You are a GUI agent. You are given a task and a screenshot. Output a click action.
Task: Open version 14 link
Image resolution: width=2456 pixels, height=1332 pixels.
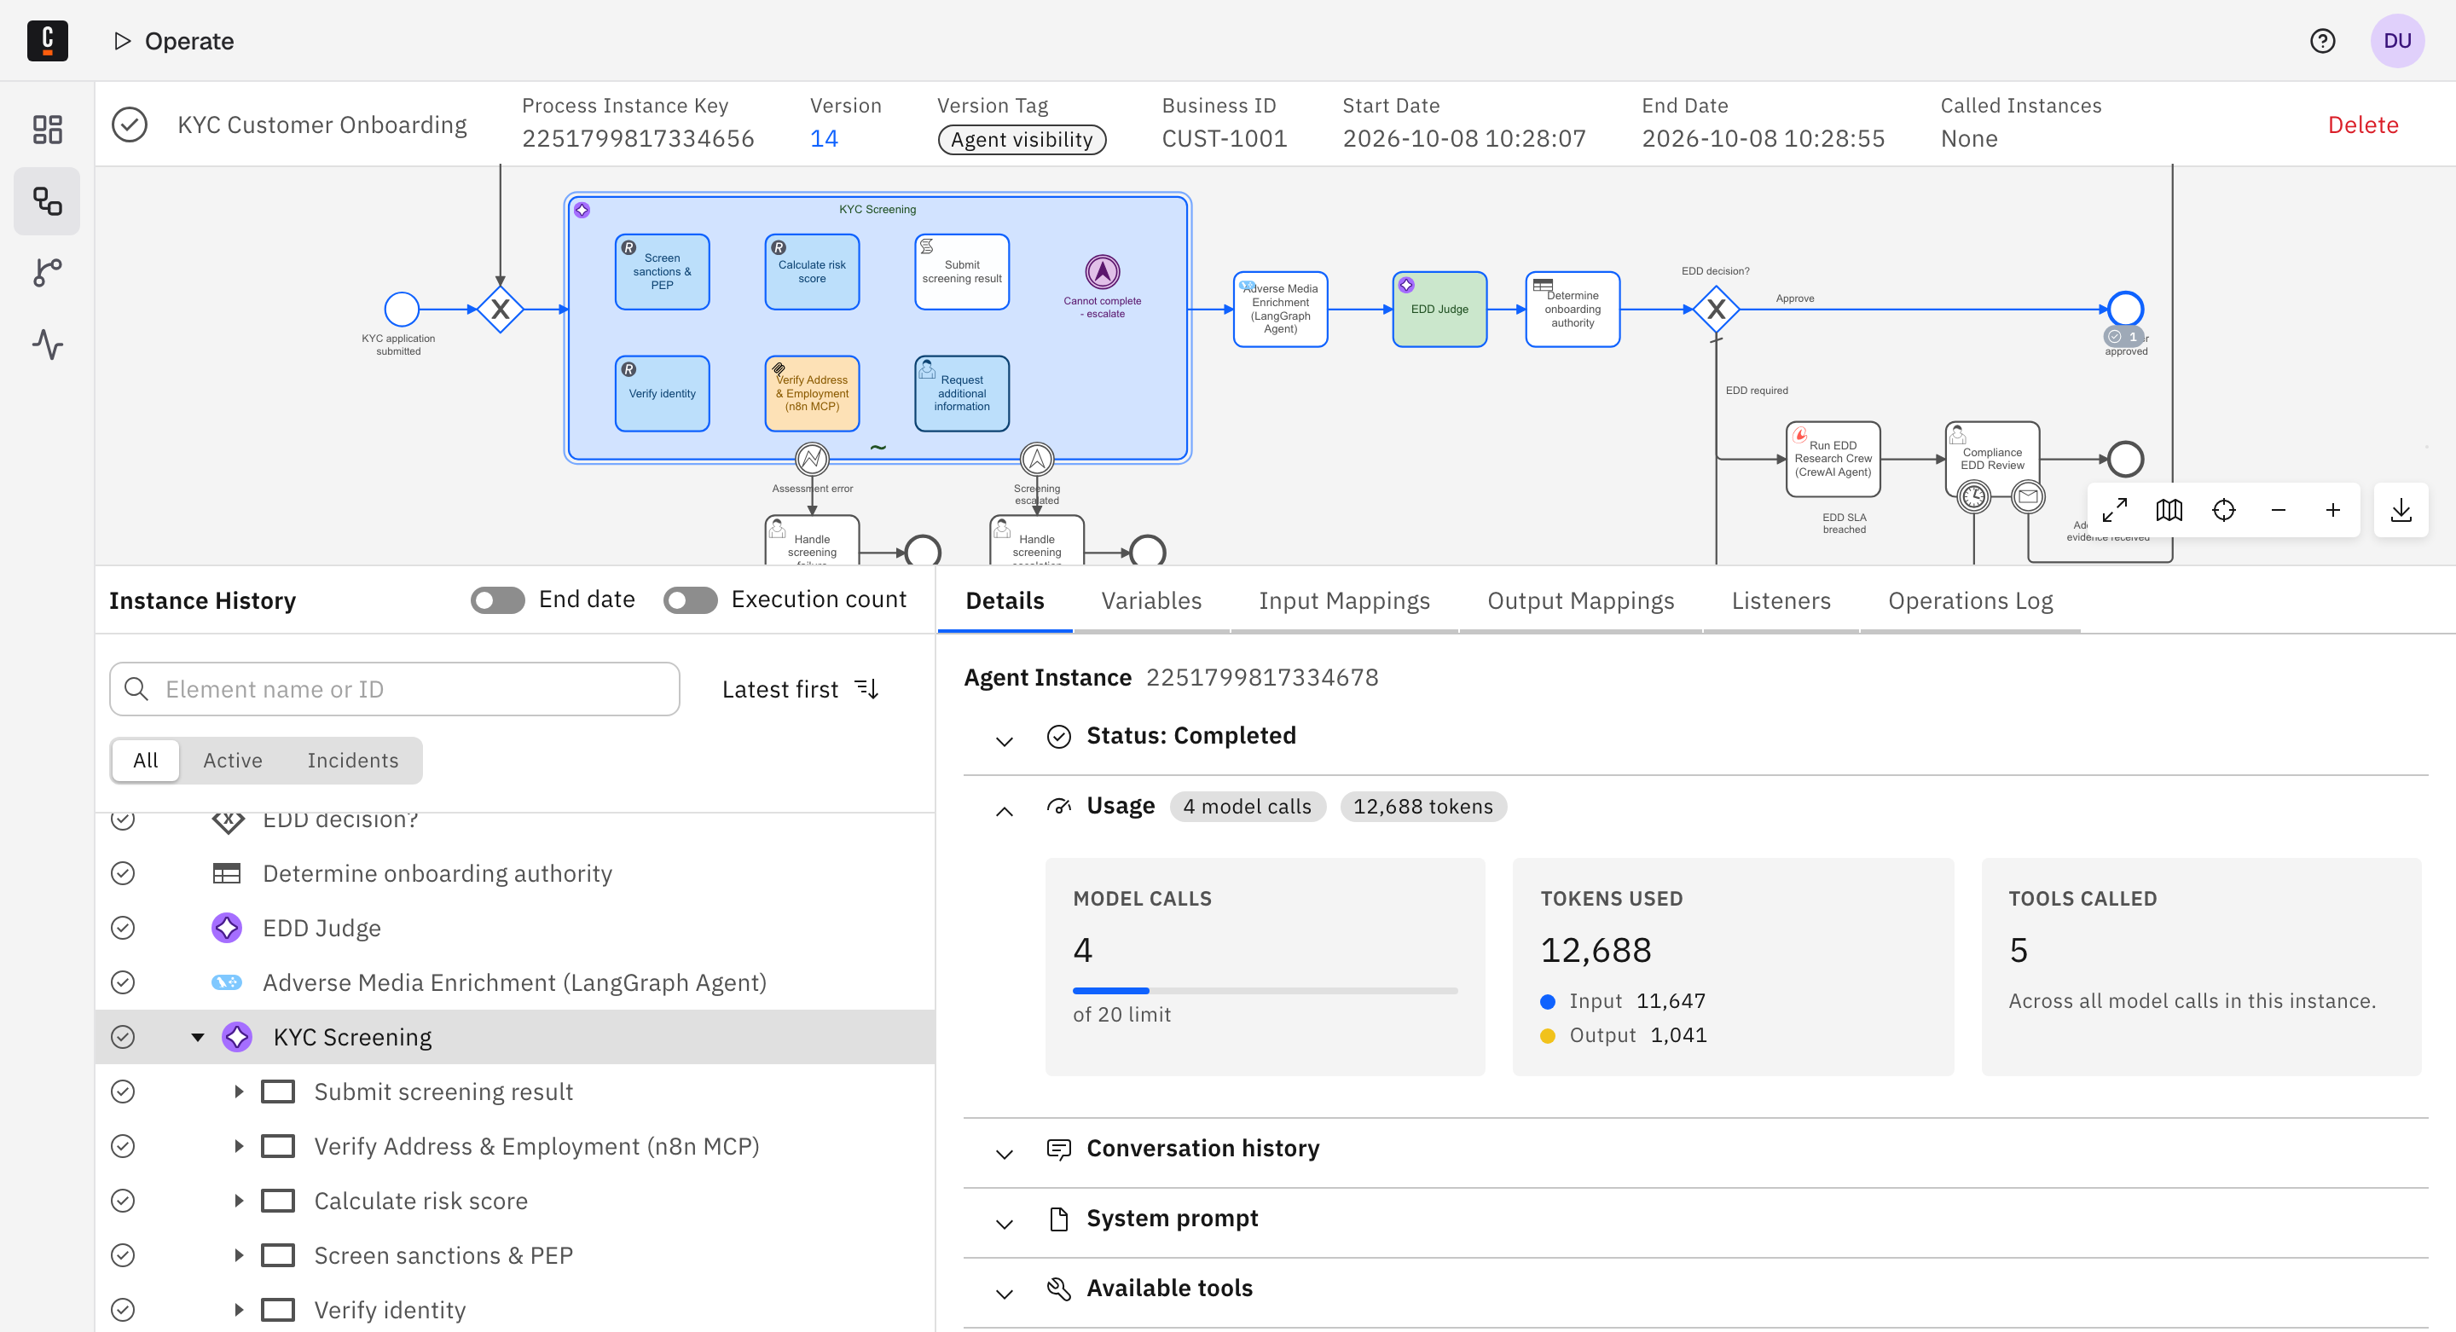click(823, 138)
